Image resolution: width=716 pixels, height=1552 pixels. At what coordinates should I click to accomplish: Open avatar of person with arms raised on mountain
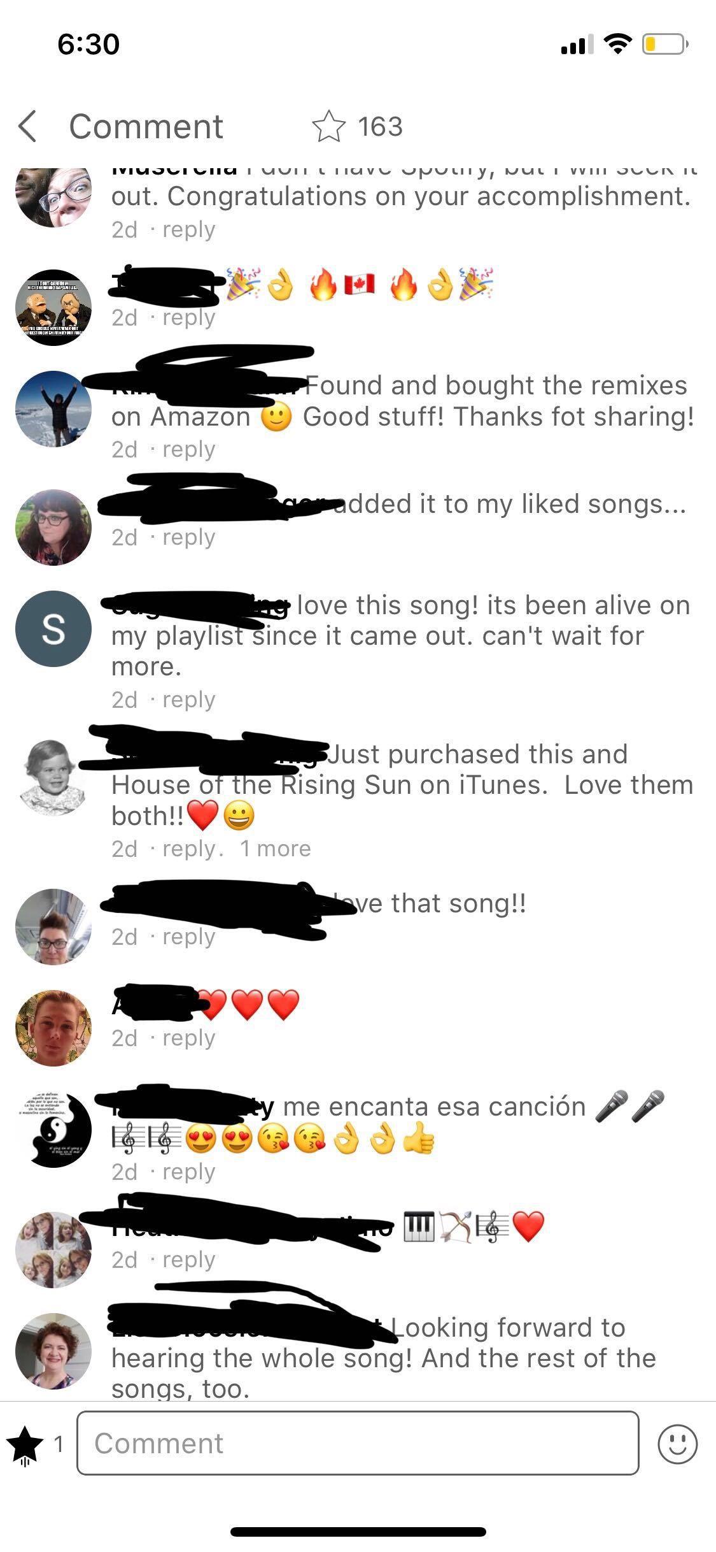(53, 409)
